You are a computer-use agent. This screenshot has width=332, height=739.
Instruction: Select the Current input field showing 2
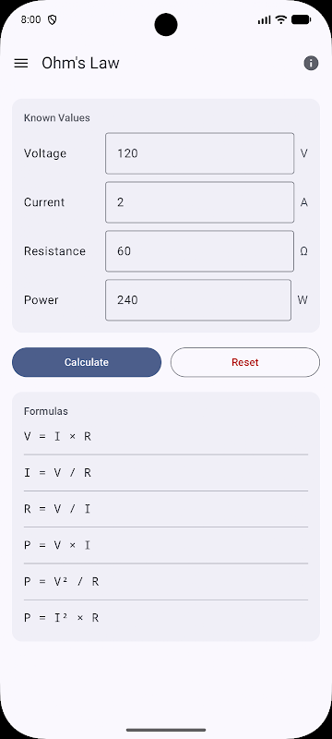tap(200, 202)
